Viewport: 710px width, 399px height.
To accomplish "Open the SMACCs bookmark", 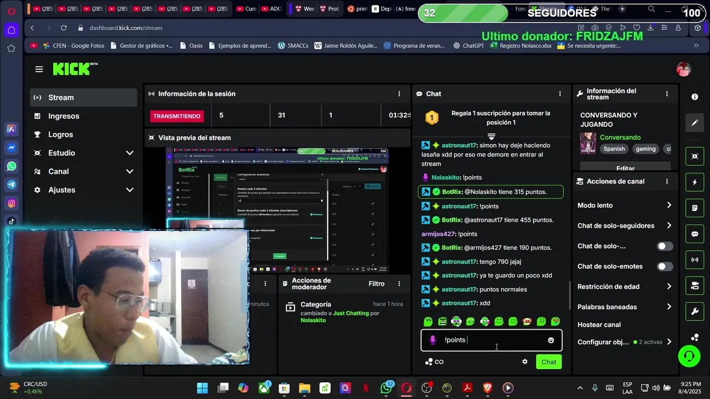I will (293, 45).
